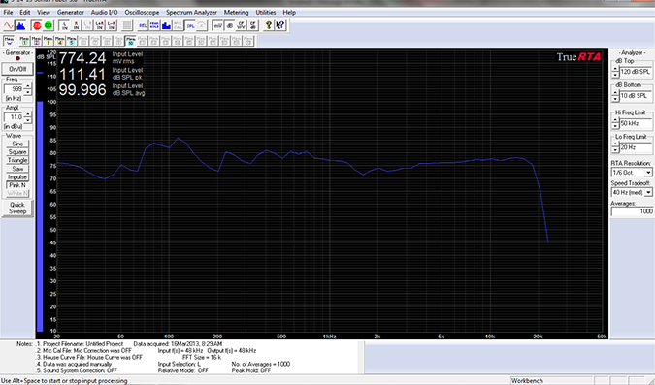Click the Square wave button

tap(17, 152)
